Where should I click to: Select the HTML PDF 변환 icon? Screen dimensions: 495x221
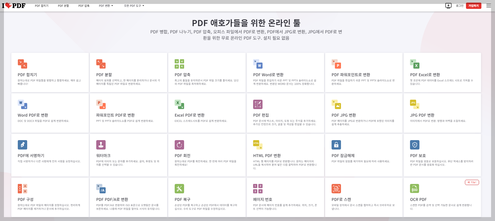(258, 145)
